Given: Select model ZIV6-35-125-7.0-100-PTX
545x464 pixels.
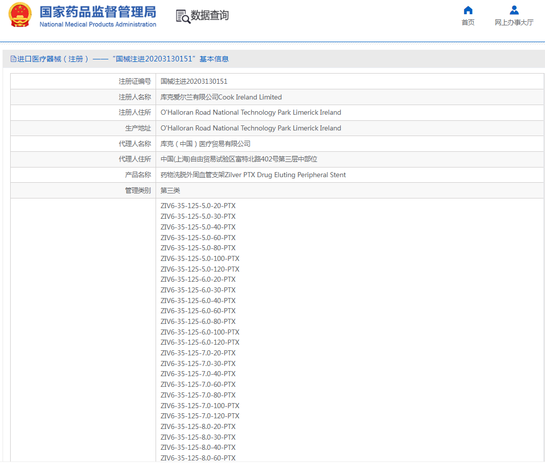Looking at the screenshot, I should pos(200,406).
